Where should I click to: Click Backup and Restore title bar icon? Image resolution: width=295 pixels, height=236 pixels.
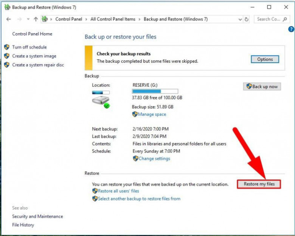pos(7,7)
